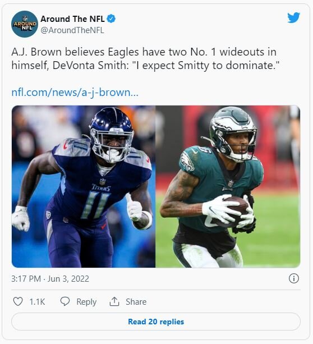Click the reply speech bubble icon
This screenshot has width=313, height=344.
[65, 301]
